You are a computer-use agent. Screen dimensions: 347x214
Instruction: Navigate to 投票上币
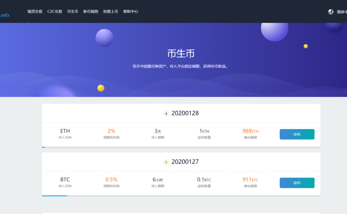tap(111, 11)
